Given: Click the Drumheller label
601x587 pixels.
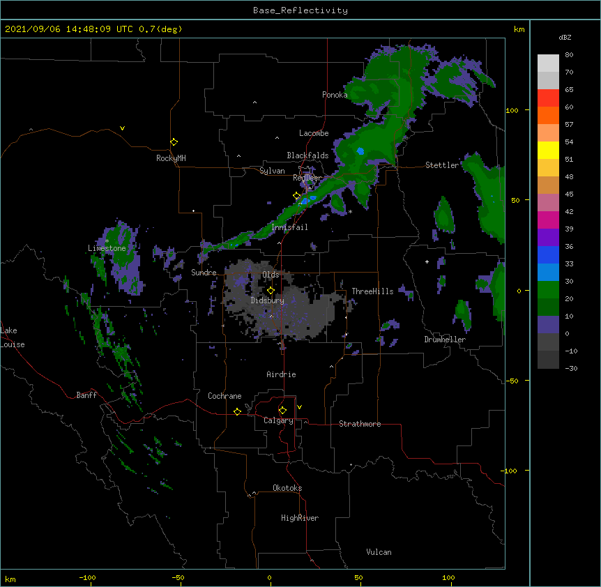Looking at the screenshot, I should pos(445,340).
